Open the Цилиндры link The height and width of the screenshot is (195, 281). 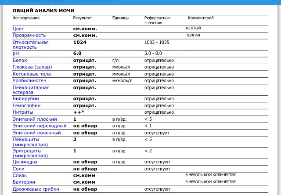(x=25, y=162)
